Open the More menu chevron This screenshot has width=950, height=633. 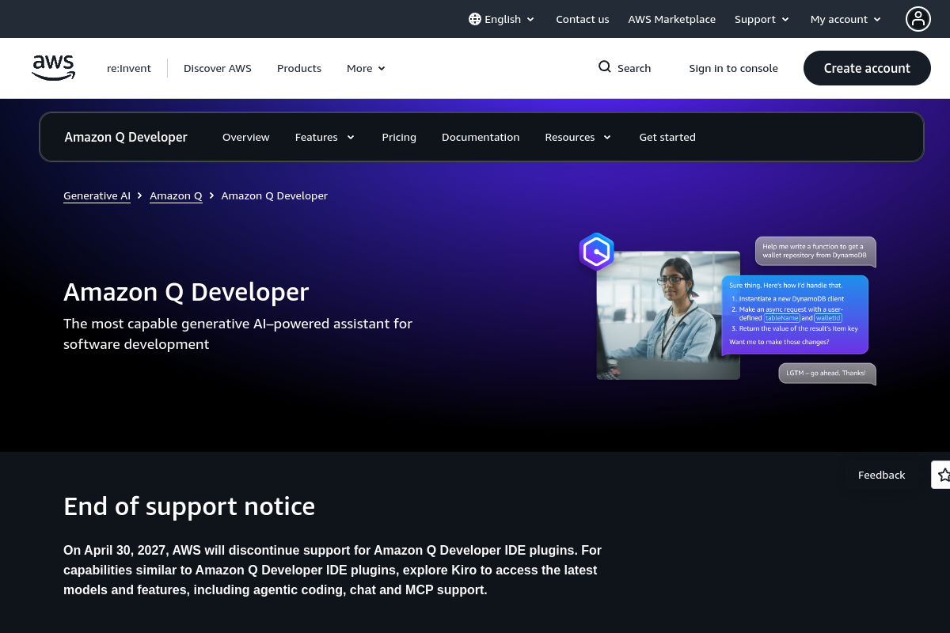click(382, 68)
